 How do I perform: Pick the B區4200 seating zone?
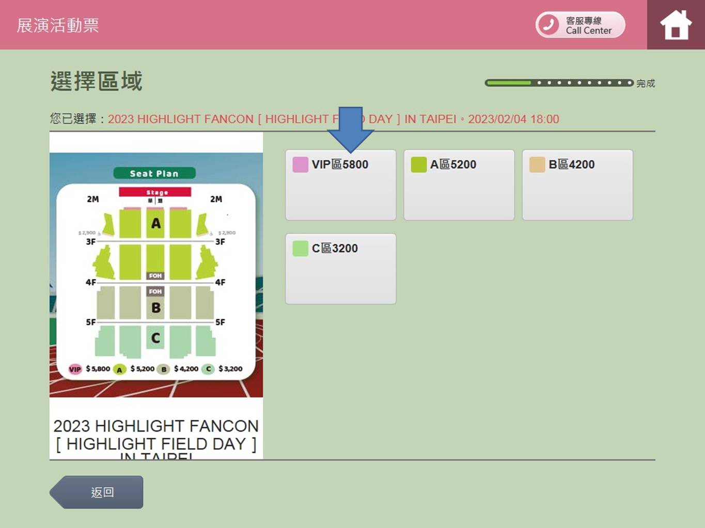[x=577, y=185]
